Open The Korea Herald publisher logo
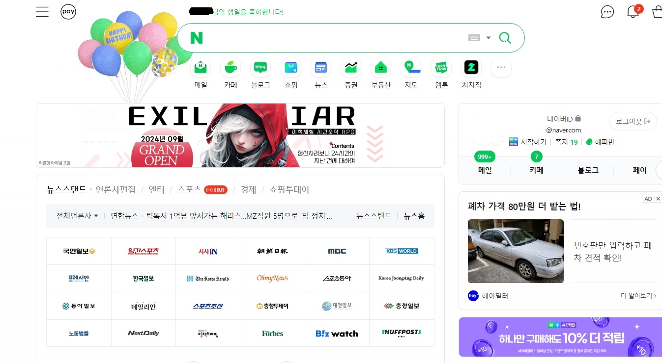The width and height of the screenshot is (662, 363). point(208,279)
